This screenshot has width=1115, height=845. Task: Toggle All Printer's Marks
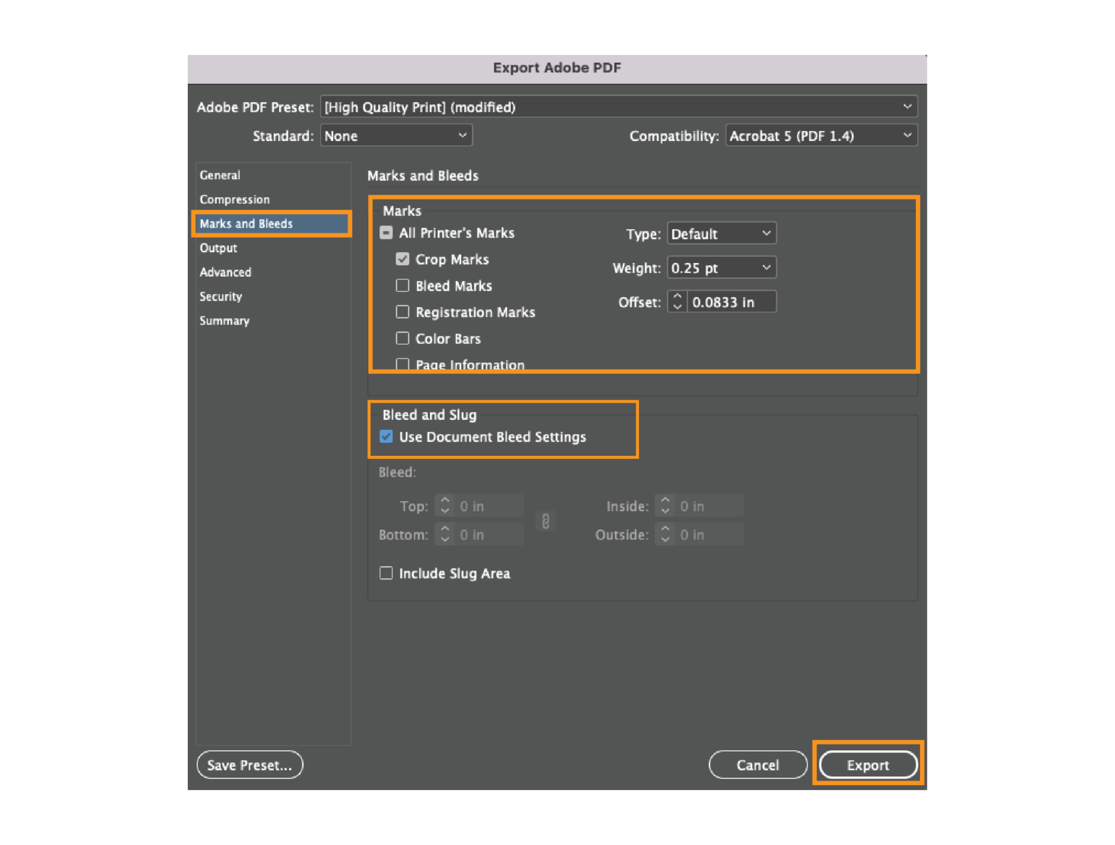[x=387, y=232]
